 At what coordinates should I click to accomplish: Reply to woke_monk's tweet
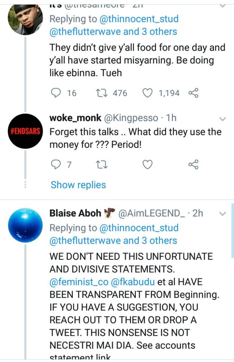pyautogui.click(x=56, y=164)
